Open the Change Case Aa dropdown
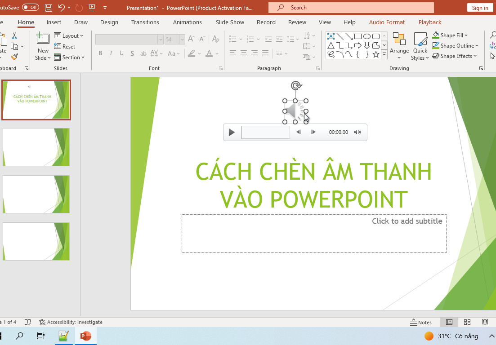Viewport: 496px width, 345px height. pyautogui.click(x=174, y=53)
